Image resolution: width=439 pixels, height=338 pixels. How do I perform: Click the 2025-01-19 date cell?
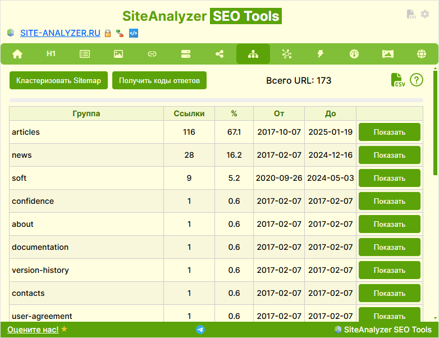click(330, 132)
